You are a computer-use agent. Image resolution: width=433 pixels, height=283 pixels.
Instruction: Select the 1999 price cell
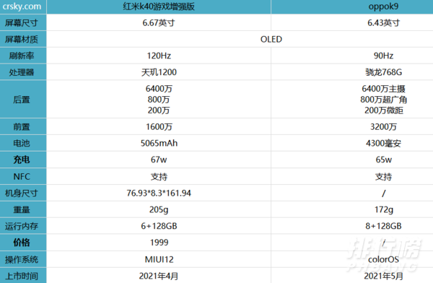pos(159,243)
